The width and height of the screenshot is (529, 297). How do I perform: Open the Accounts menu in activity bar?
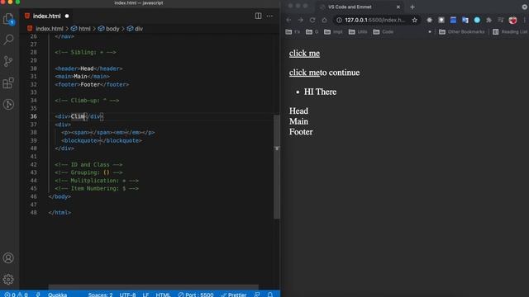(x=8, y=258)
